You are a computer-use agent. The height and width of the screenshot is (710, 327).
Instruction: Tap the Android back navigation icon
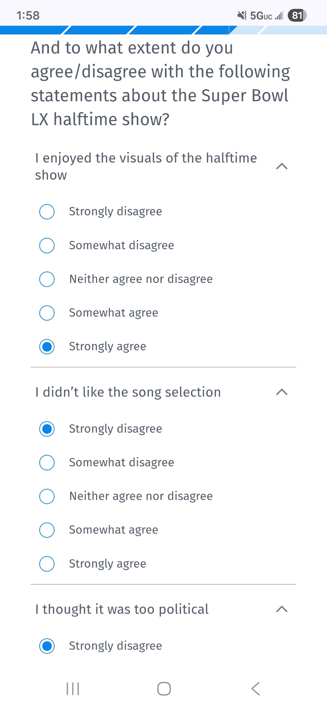[255, 689]
